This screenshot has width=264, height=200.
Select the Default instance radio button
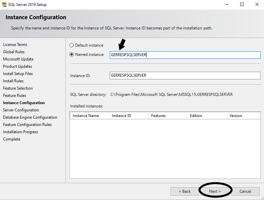pyautogui.click(x=71, y=45)
